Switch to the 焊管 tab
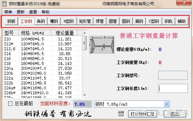 point(100,21)
